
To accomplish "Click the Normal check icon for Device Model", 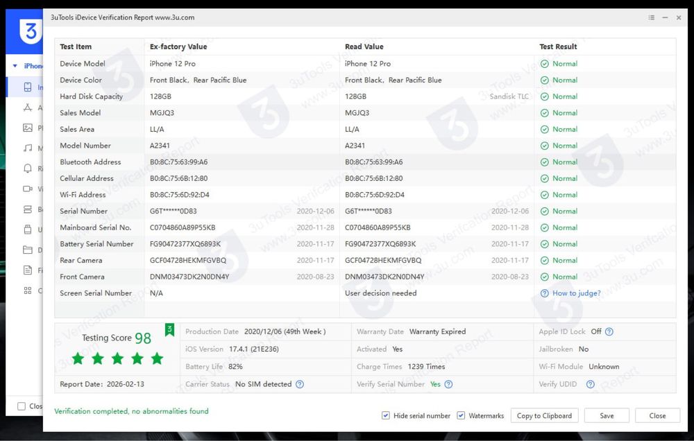I will (x=545, y=64).
